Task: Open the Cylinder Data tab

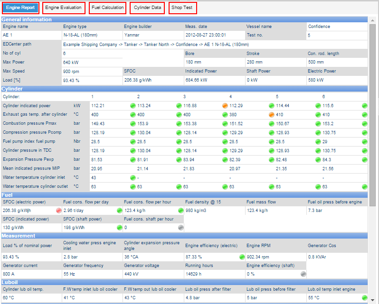Action: (147, 8)
